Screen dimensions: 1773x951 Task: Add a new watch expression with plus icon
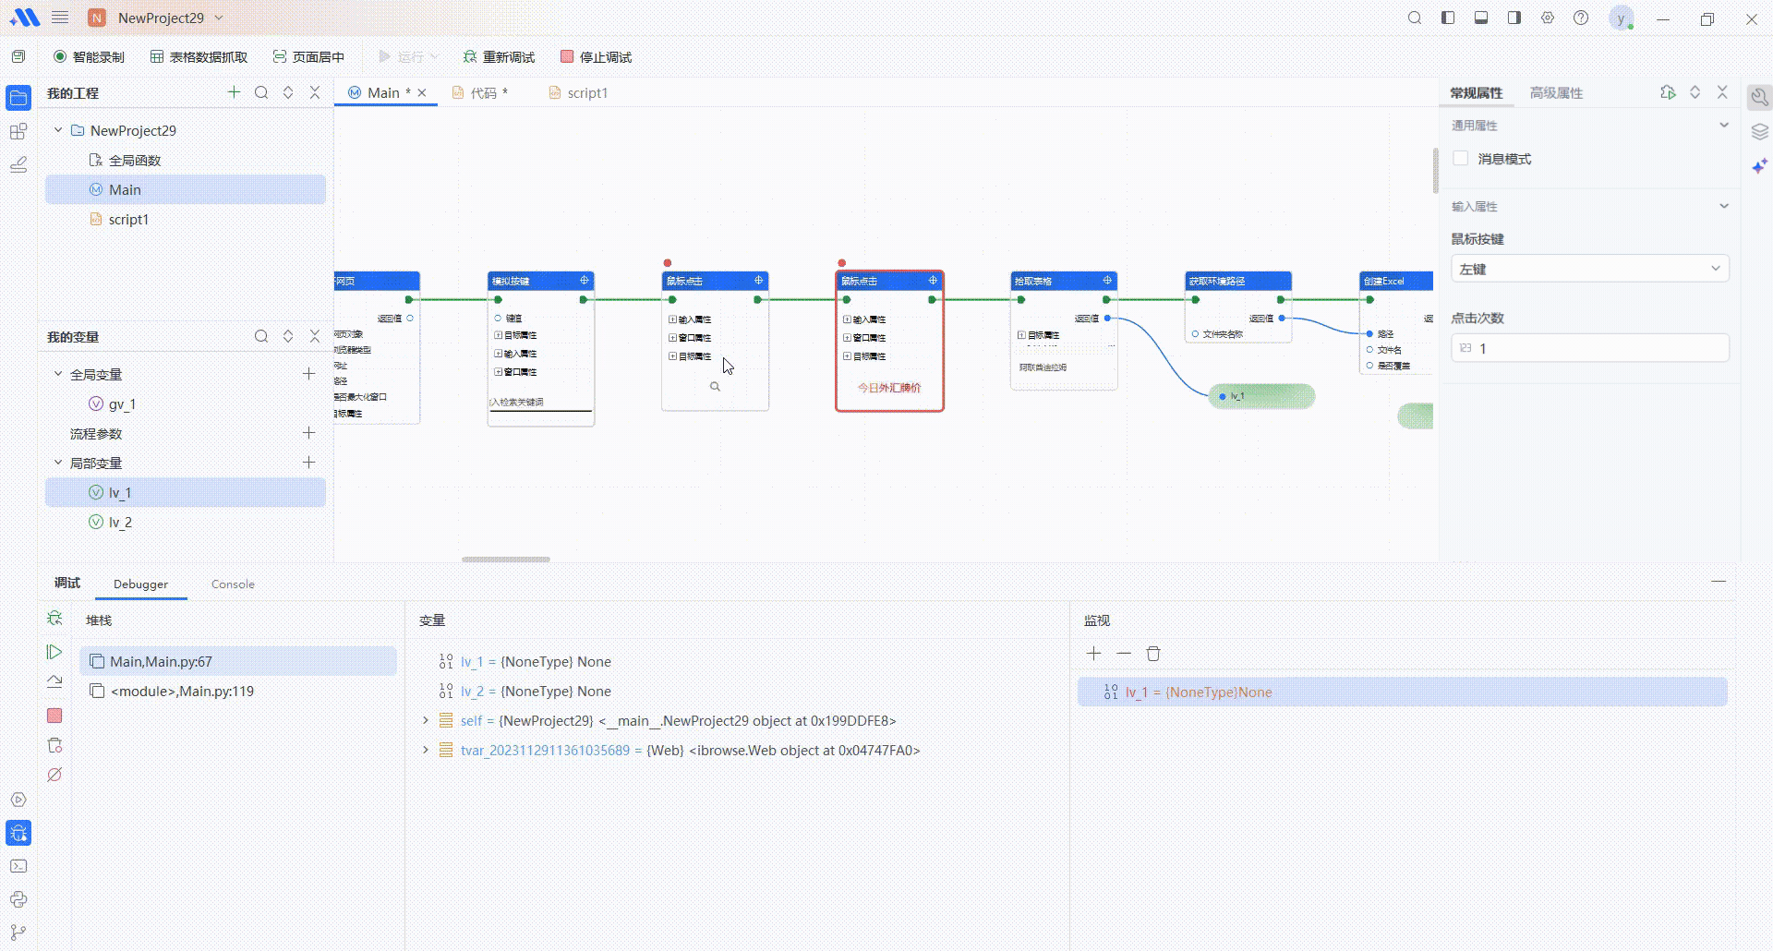click(x=1094, y=654)
